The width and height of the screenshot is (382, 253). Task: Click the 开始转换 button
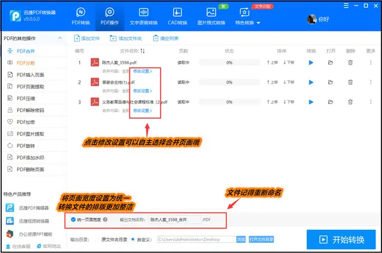pyautogui.click(x=341, y=240)
